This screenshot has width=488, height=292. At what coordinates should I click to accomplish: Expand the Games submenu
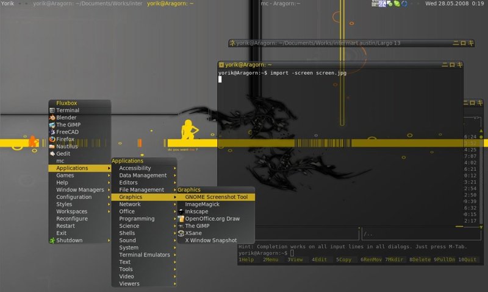tap(80, 175)
